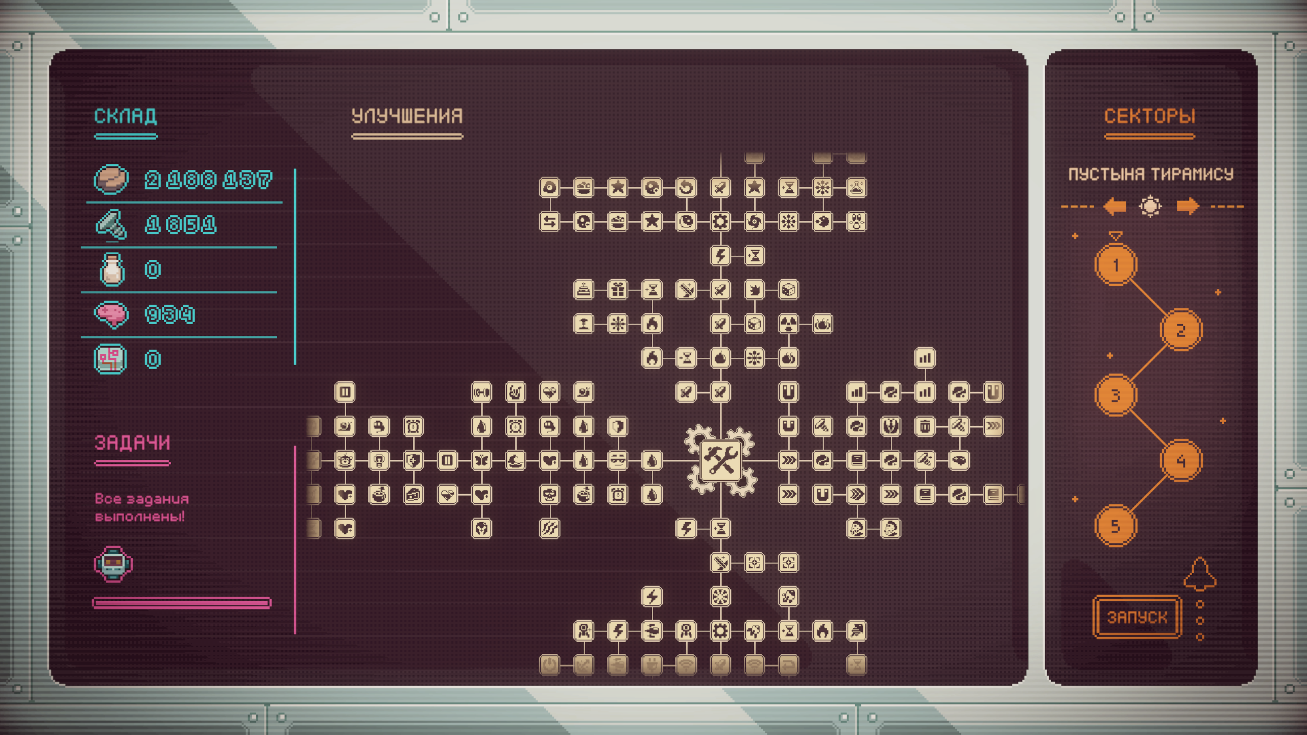Select the tulip flower upgrade node

(890, 426)
